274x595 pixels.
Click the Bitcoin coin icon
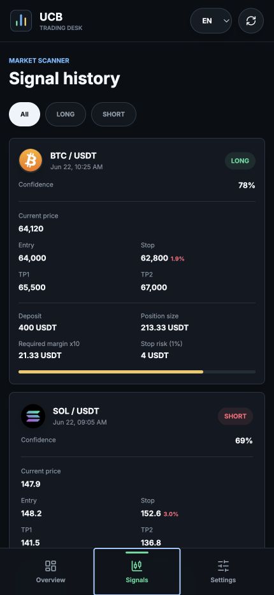click(x=31, y=160)
